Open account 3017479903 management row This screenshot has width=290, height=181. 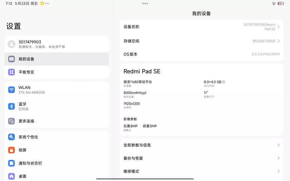click(56, 44)
